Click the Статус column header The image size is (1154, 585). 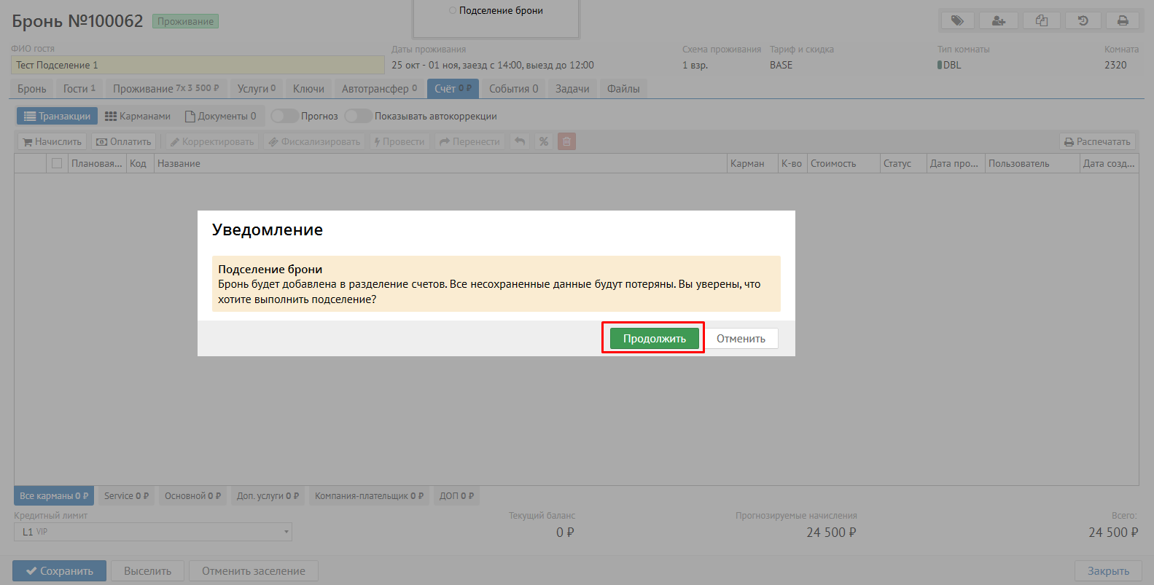pos(903,163)
